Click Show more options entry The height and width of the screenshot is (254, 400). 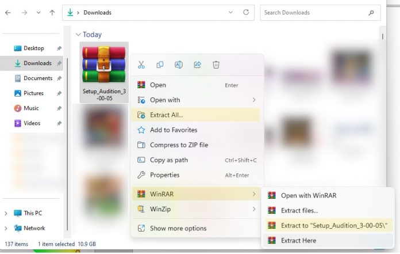[178, 228]
